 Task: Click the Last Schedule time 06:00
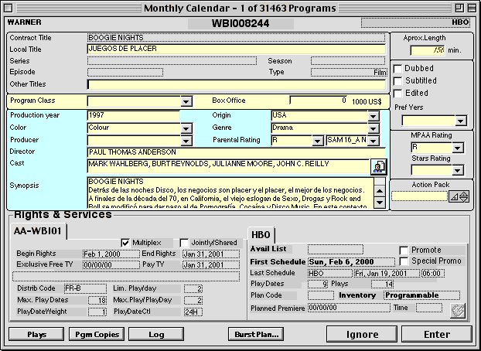[432, 274]
